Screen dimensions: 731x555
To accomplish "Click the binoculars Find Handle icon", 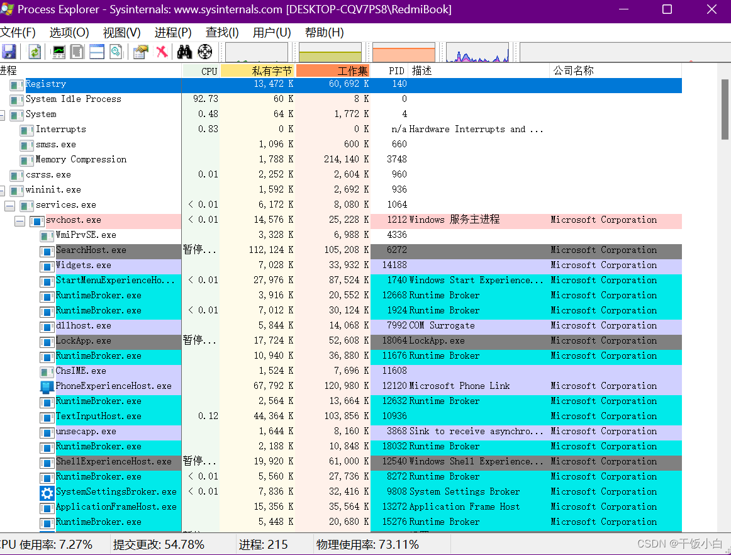I will pos(184,52).
